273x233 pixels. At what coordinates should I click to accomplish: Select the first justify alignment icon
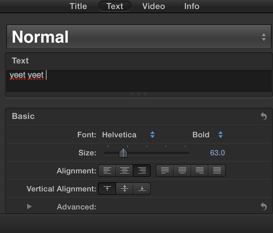(x=165, y=171)
